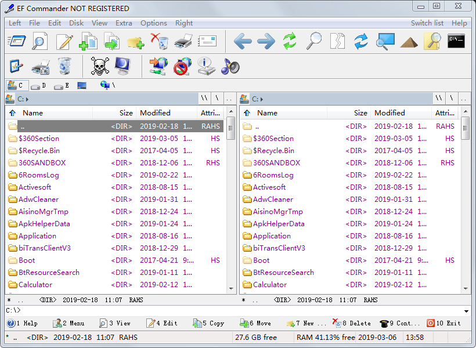Screen dimensions: 476x348
Task: Click the green Refresh arrows icon
Action: point(289,41)
